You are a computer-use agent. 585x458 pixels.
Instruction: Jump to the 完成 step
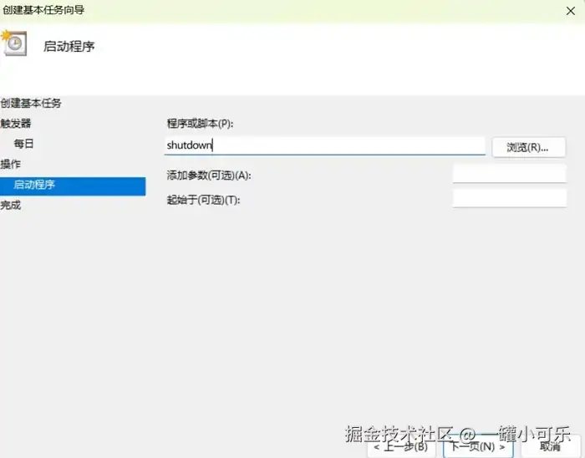10,205
